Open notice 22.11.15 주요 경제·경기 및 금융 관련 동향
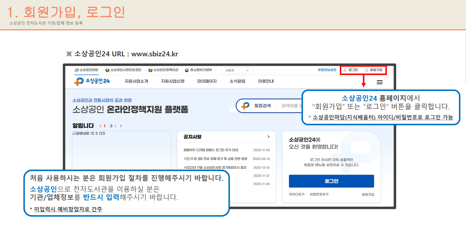The height and width of the screenshot is (238, 466). tap(215, 159)
